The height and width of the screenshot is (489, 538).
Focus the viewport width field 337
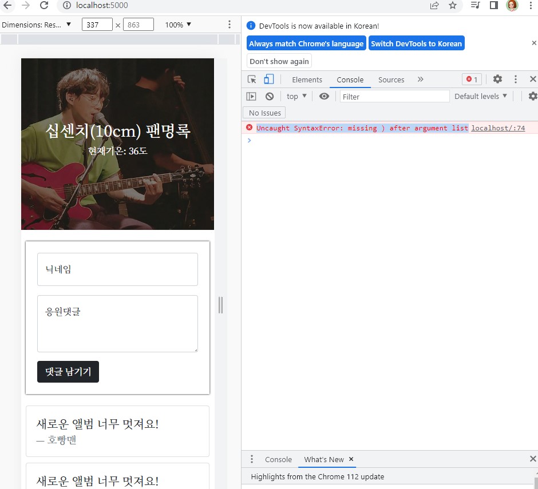click(97, 25)
